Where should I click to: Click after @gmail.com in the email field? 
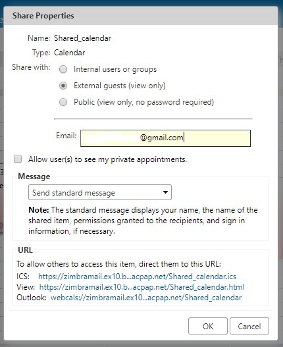point(184,138)
